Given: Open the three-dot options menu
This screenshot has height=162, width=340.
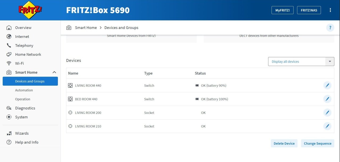Looking at the screenshot, I should pyautogui.click(x=330, y=10).
